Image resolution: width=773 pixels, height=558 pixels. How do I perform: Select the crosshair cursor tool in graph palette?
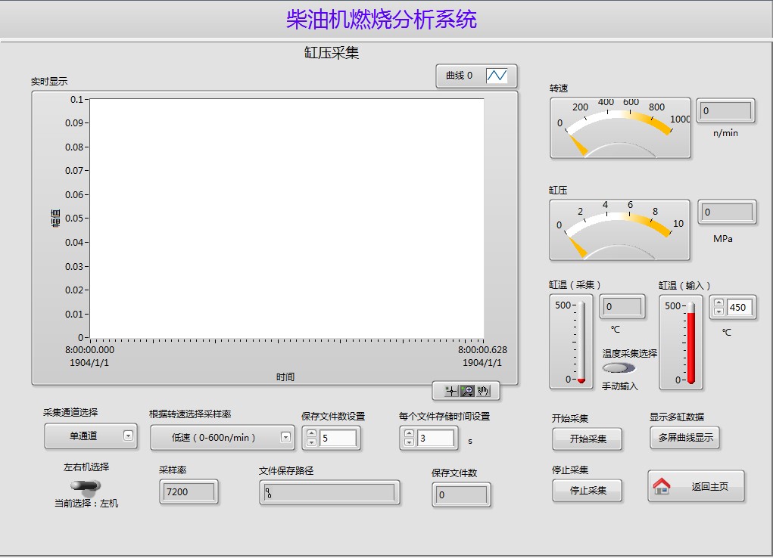(x=451, y=391)
